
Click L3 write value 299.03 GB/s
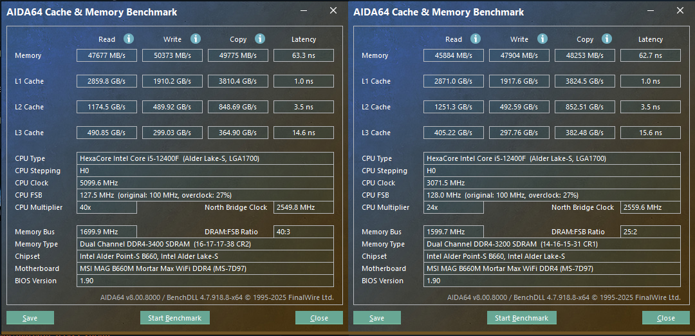click(x=172, y=133)
